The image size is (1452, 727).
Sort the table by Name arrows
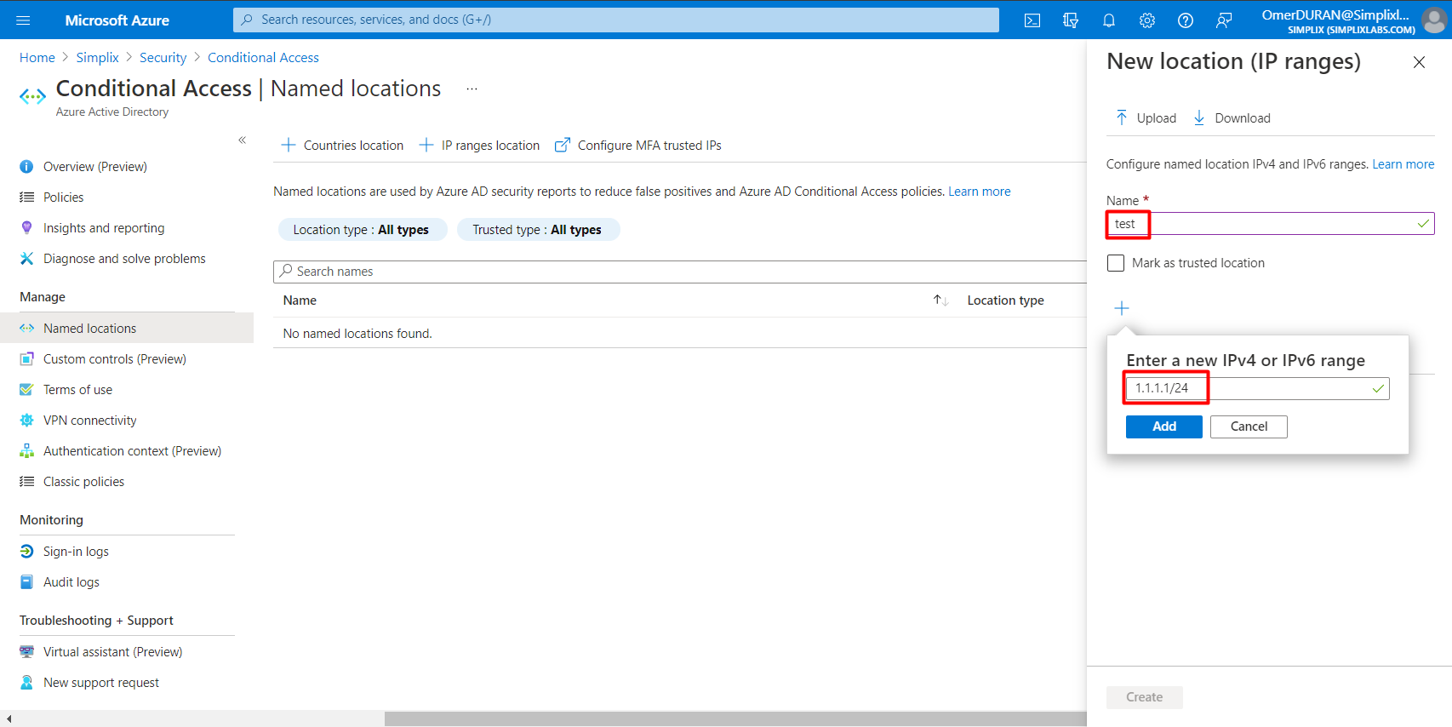[x=940, y=301]
